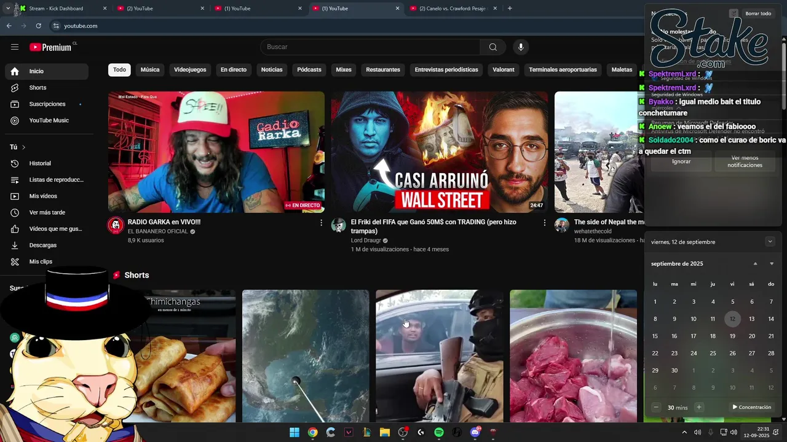Open Listas de reproducción sidebar item

click(47, 179)
